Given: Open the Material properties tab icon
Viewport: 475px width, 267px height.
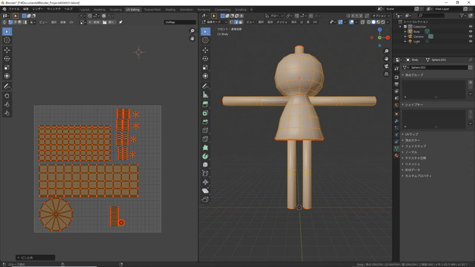Looking at the screenshot, I should click(396, 156).
